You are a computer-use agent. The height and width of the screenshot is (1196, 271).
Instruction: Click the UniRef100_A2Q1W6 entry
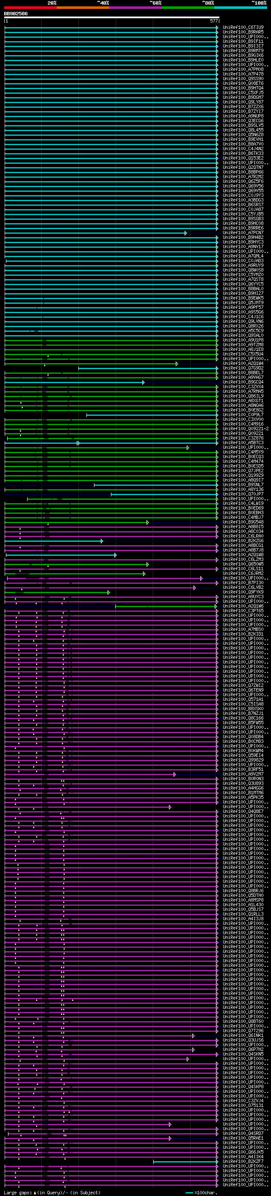243,606
